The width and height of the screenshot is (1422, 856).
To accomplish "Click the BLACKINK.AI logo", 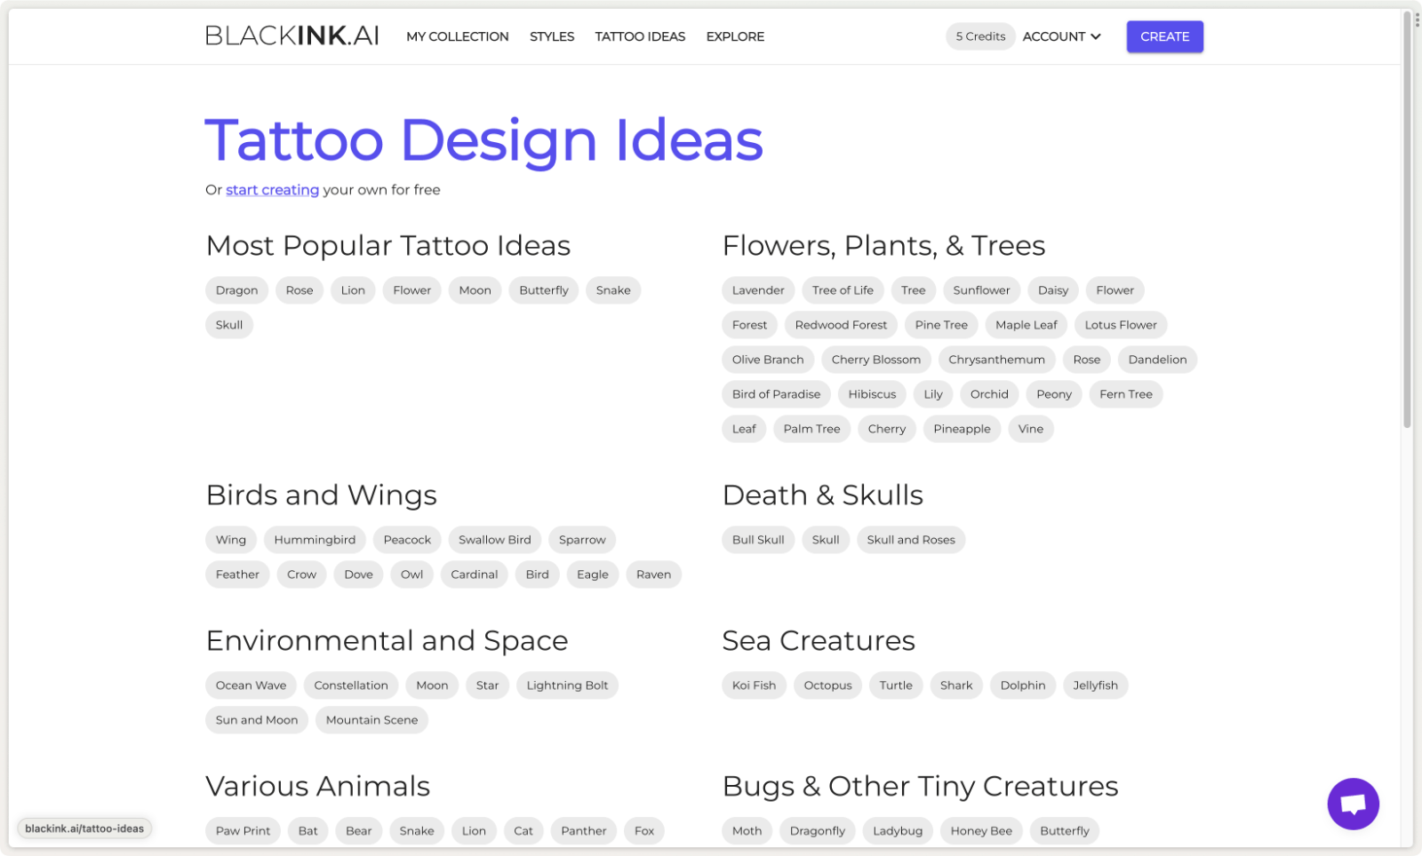I will 292,36.
